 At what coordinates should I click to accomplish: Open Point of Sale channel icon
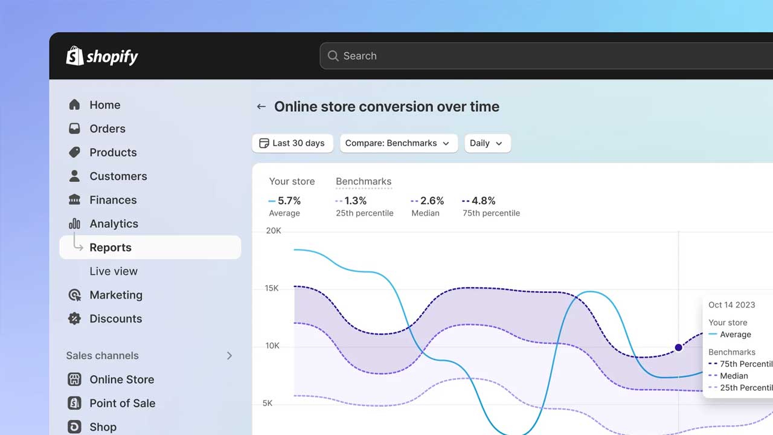click(x=74, y=403)
